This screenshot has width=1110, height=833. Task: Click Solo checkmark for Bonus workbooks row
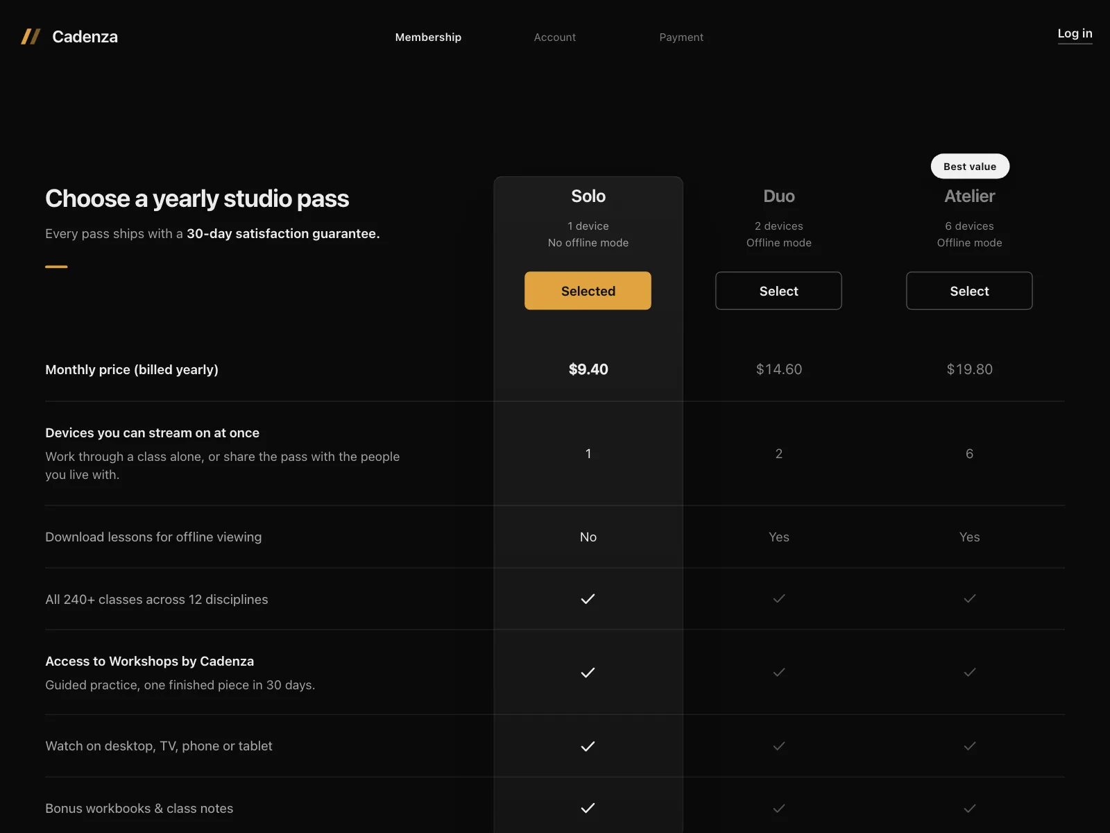click(588, 808)
